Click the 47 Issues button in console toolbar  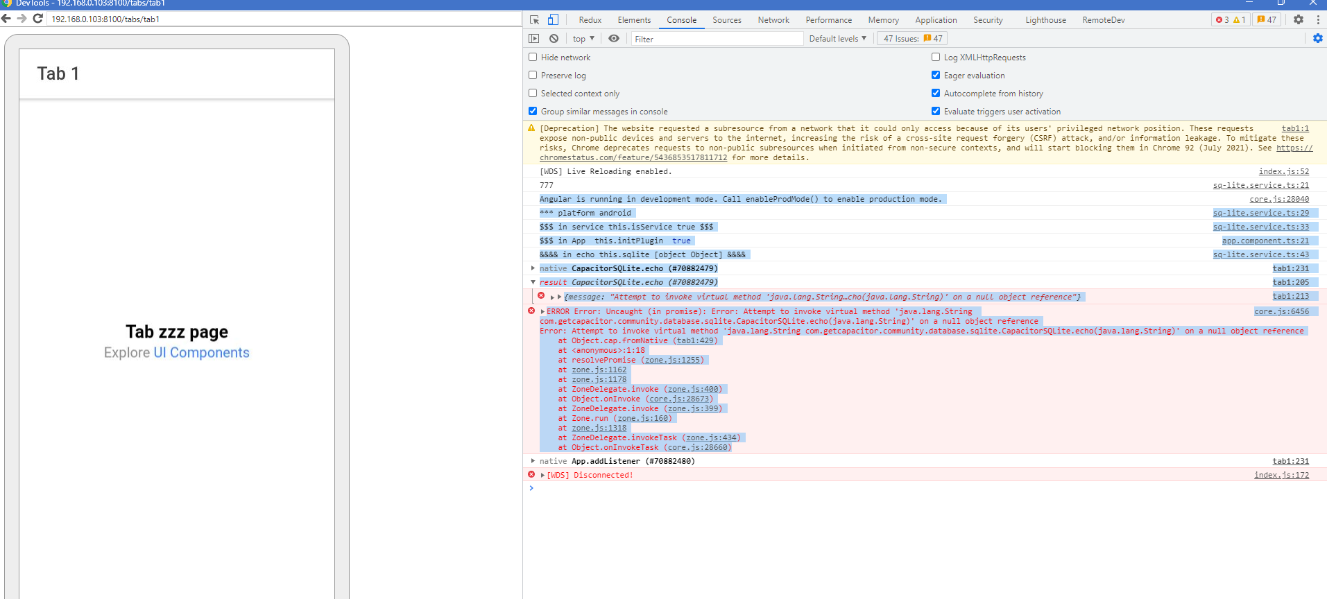pyautogui.click(x=912, y=39)
